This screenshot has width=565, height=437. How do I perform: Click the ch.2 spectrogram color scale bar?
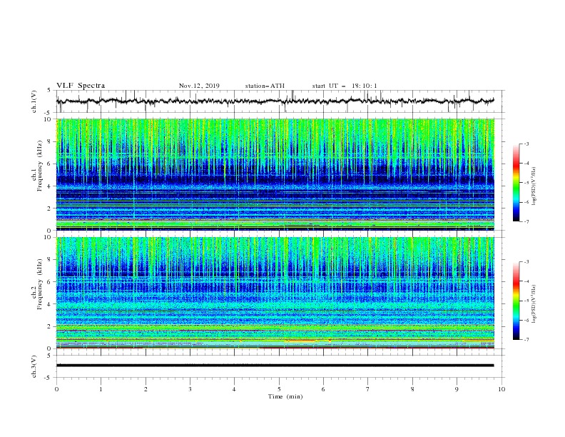click(516, 301)
